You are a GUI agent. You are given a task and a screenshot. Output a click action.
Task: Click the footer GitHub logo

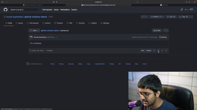28,64
